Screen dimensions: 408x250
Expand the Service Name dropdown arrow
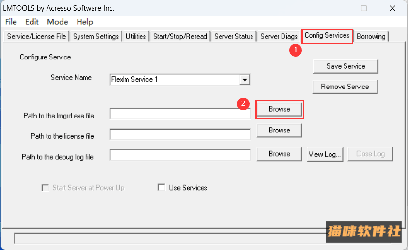tap(245, 80)
